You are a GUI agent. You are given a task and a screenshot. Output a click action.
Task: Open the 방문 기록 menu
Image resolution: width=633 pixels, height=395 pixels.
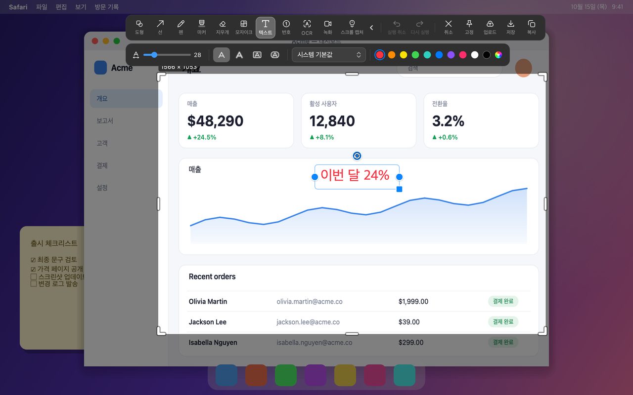click(107, 7)
